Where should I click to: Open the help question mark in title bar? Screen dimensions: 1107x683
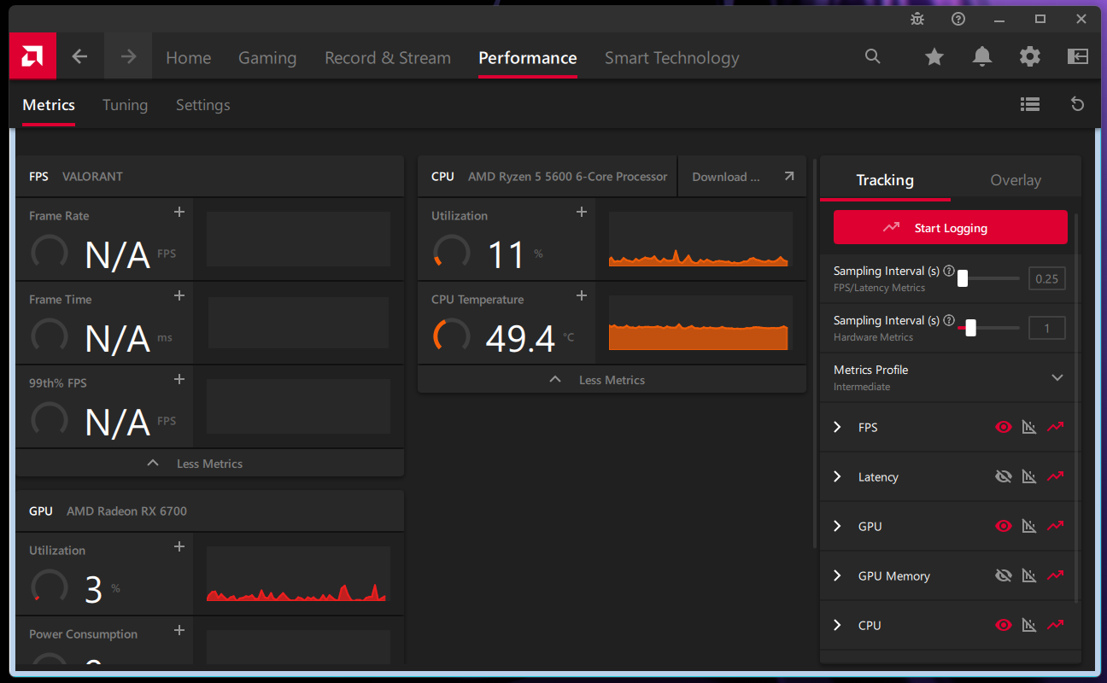tap(958, 19)
